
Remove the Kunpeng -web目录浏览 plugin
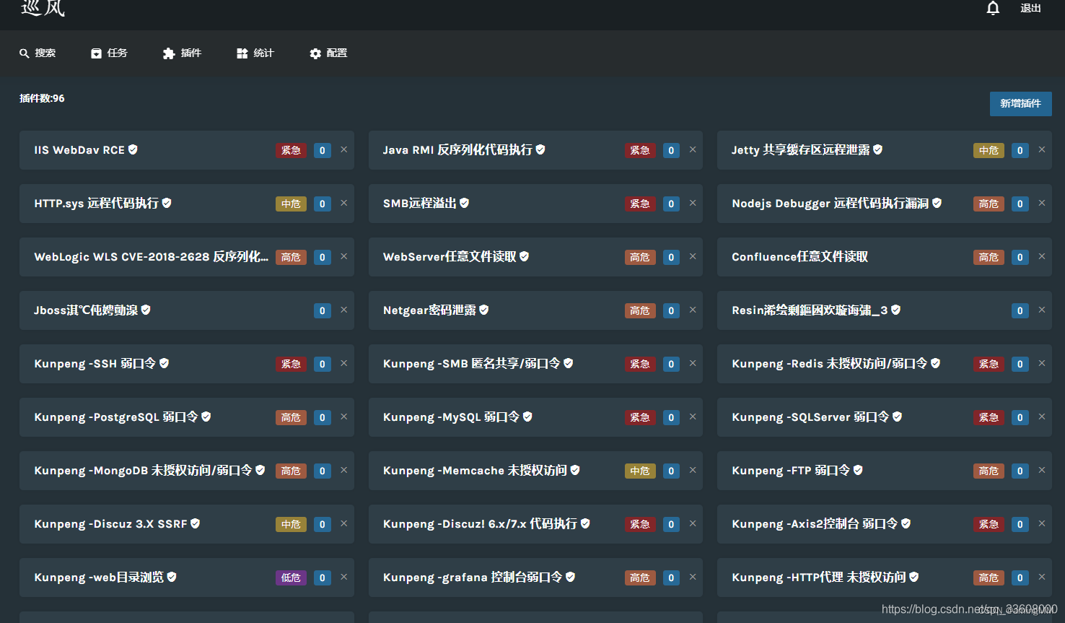(344, 577)
